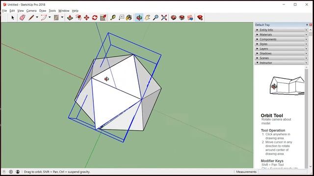Select the Line pencil tool
The image size is (314, 176).
31,18
